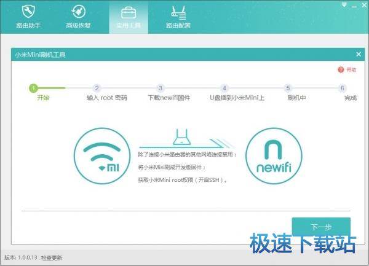Click the 检查更新 link

52,258
